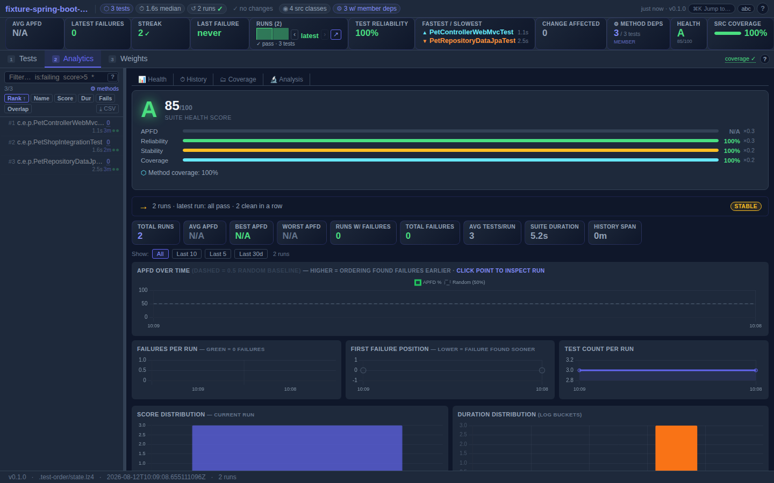Open the help question-mark button in header

[x=762, y=9]
